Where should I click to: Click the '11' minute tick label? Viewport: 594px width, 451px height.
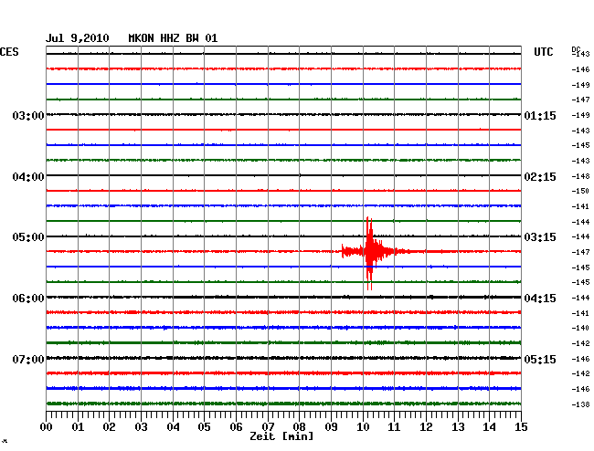[x=394, y=426]
